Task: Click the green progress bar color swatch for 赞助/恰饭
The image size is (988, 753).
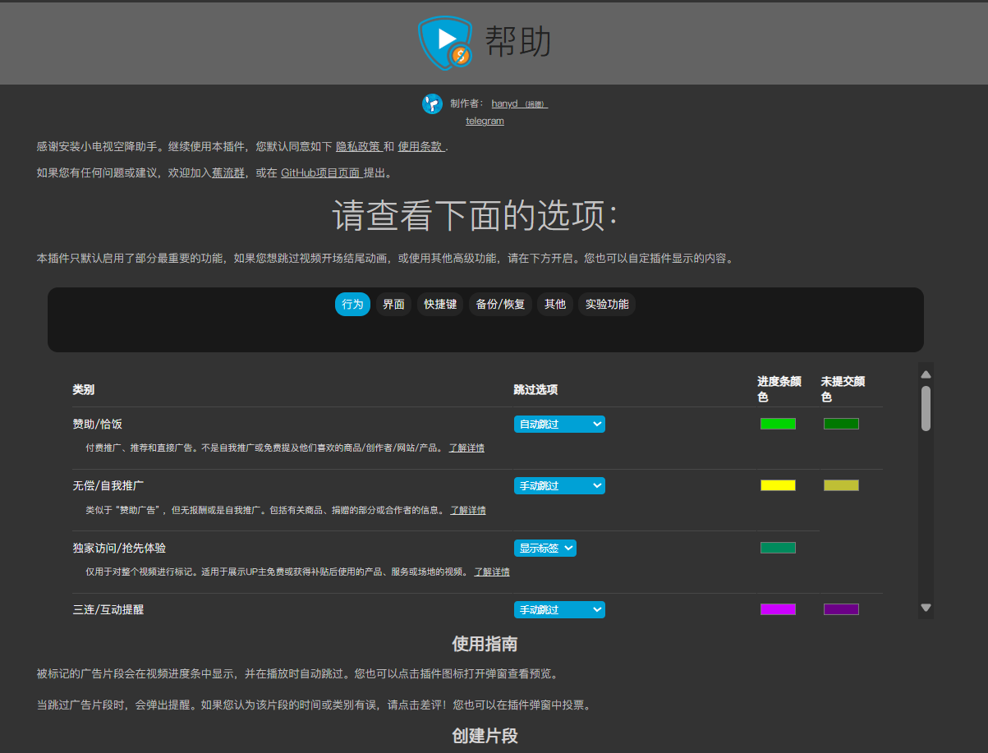Action: click(x=778, y=423)
